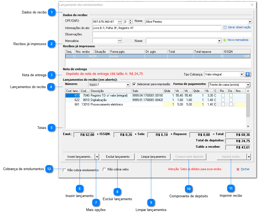The image size is (259, 216).
Task: Select Digitalização row
Action: [155, 100]
